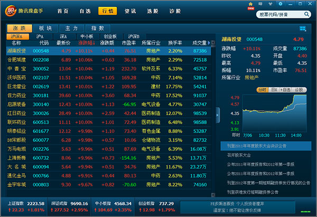Open the 自选 menu
The image size is (317, 217).
pyautogui.click(x=85, y=11)
